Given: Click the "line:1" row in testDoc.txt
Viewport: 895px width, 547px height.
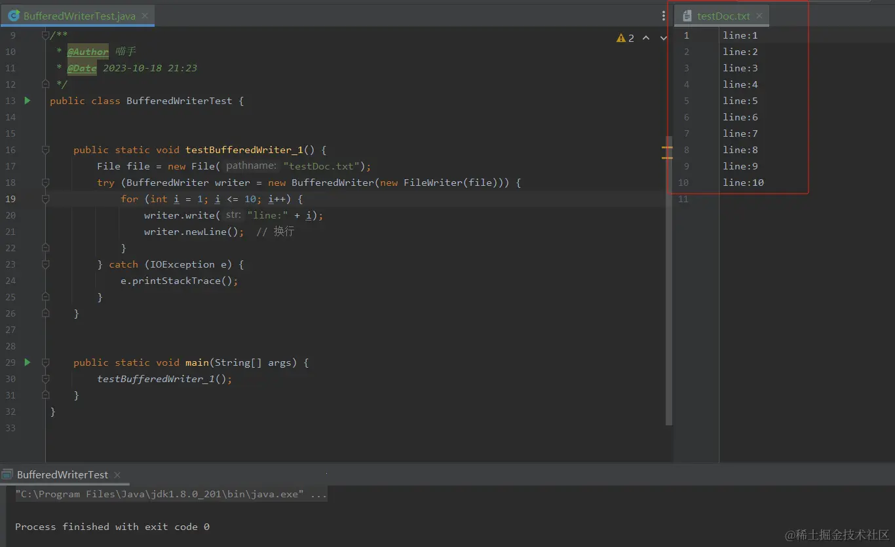Looking at the screenshot, I should click(x=740, y=35).
